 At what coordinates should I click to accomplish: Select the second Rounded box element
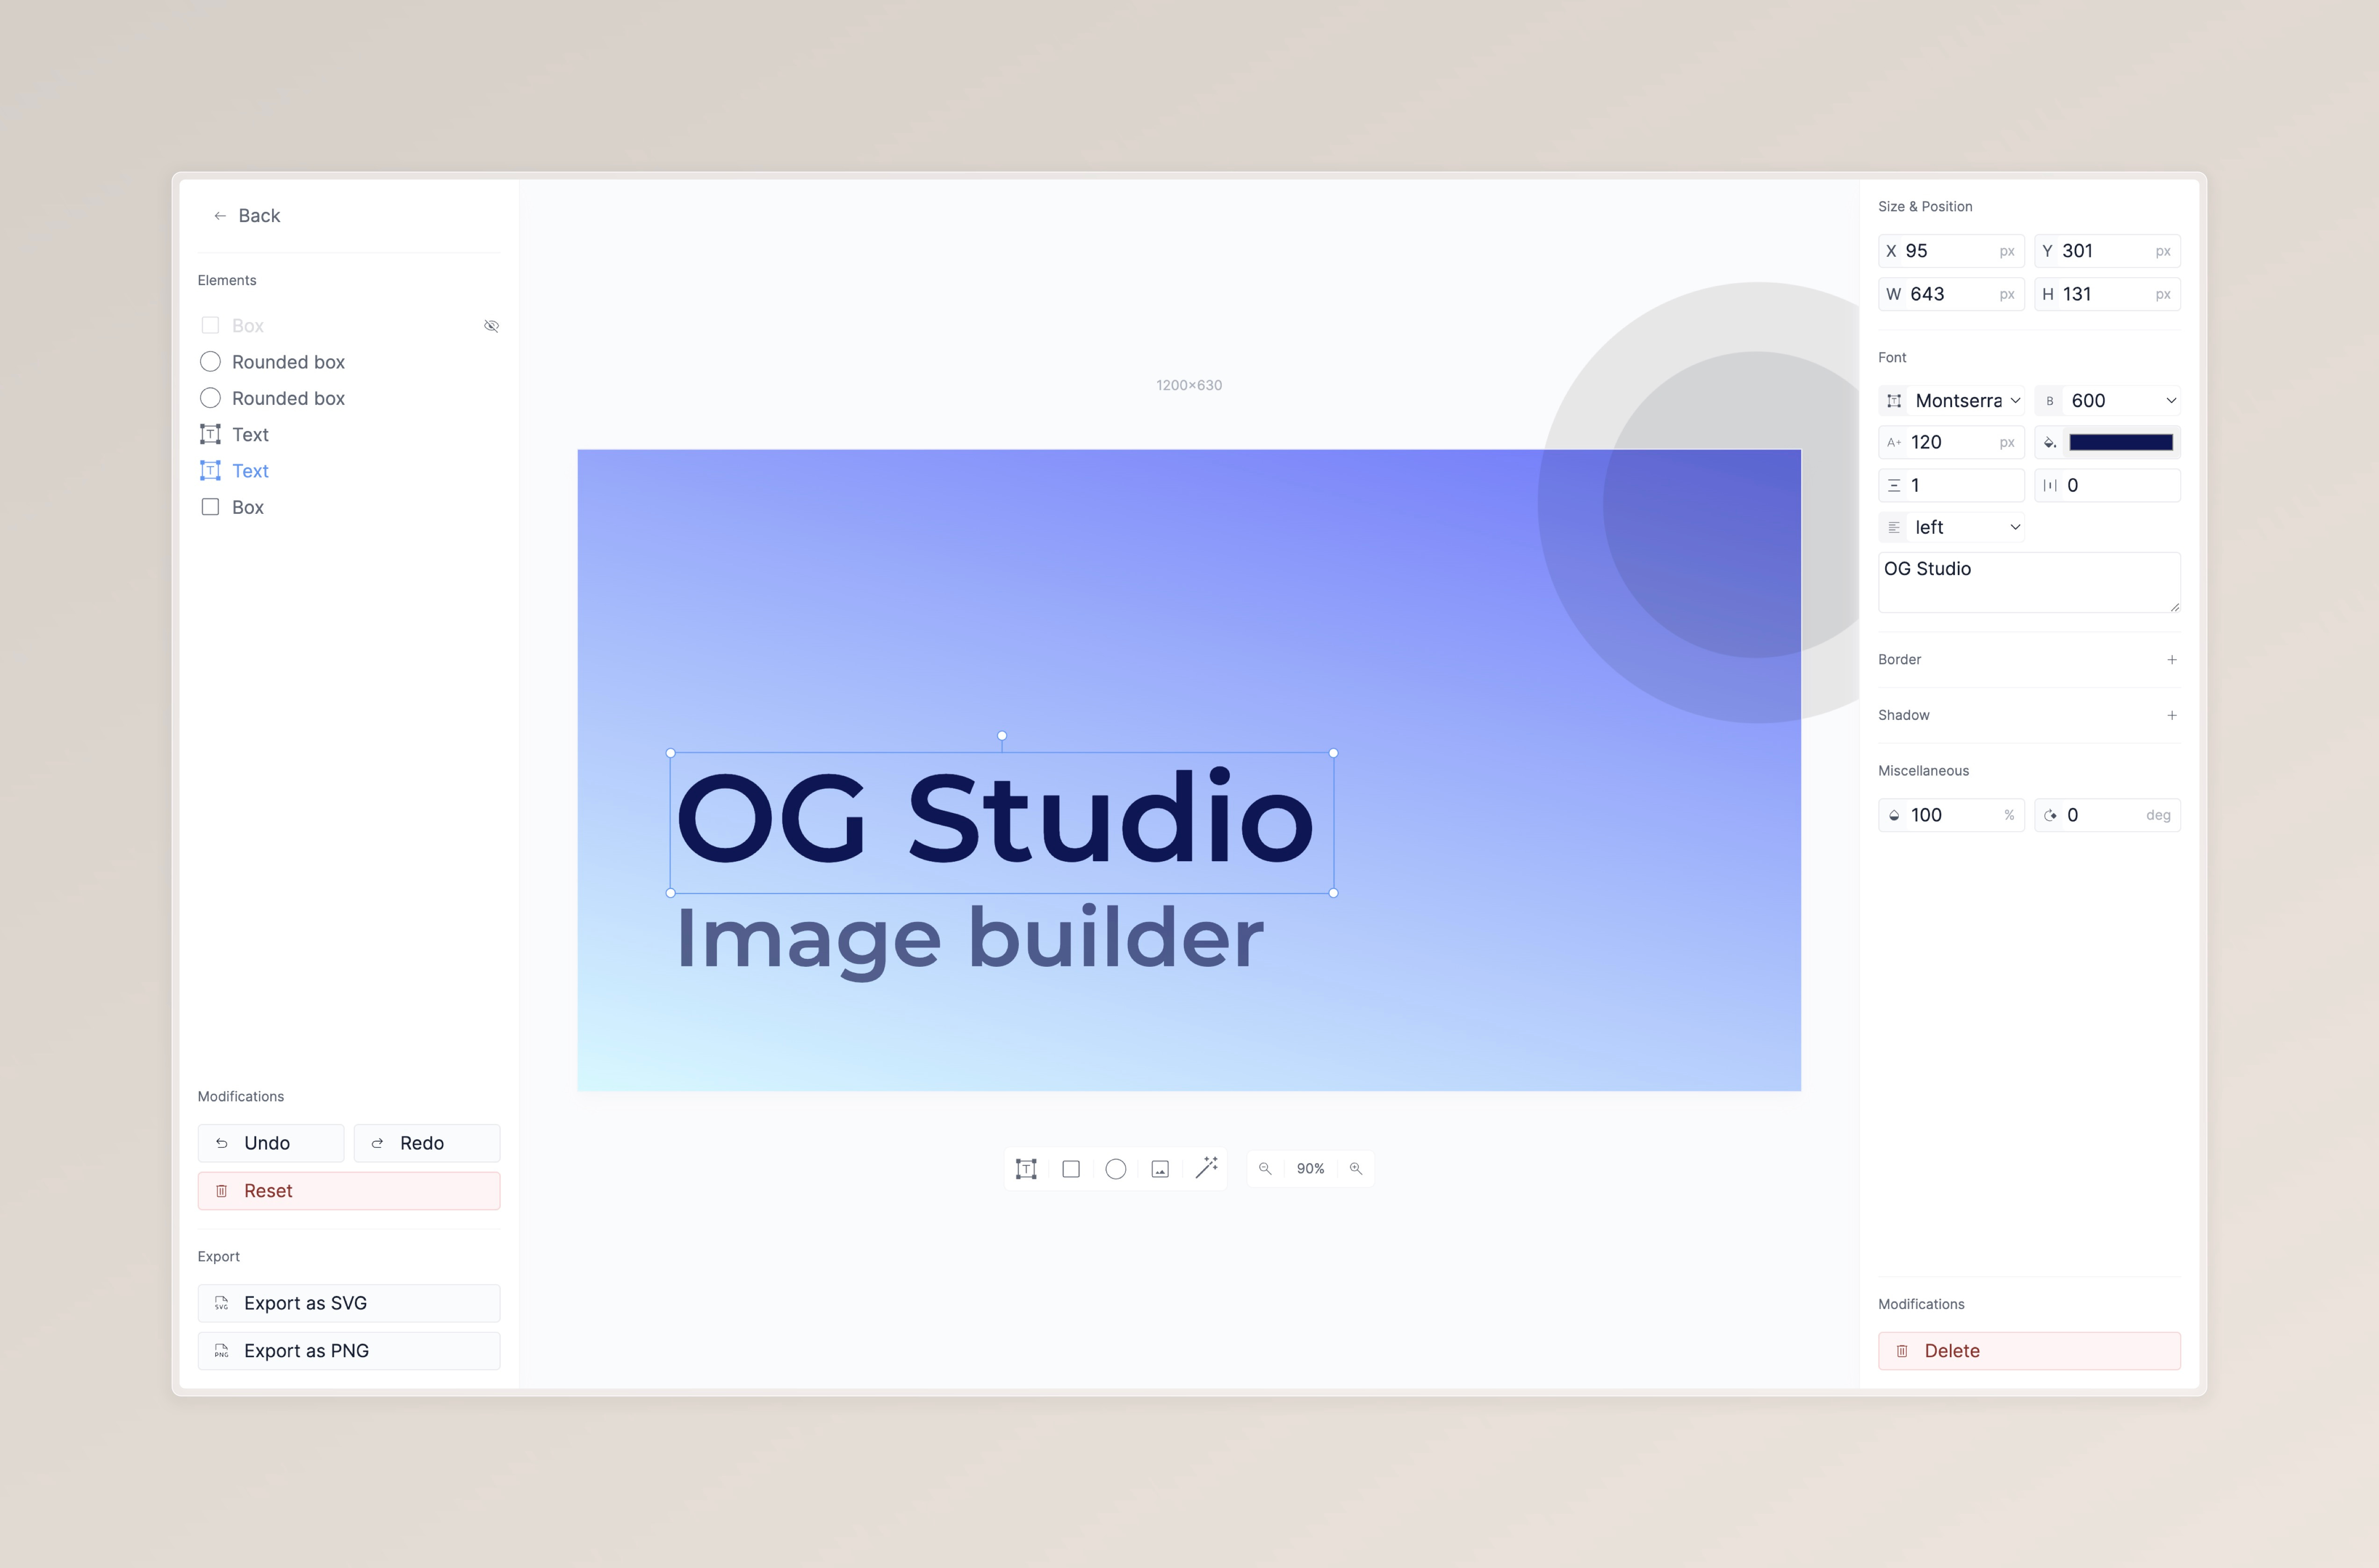[x=349, y=398]
